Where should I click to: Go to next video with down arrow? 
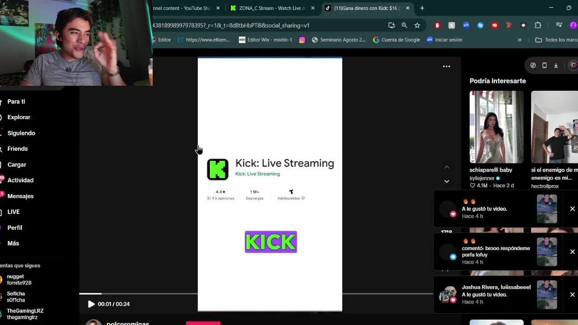[447, 181]
